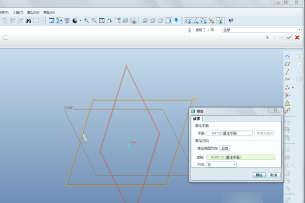Close the 草绘 dialog window
The width and height of the screenshot is (305, 203).
[x=275, y=110]
